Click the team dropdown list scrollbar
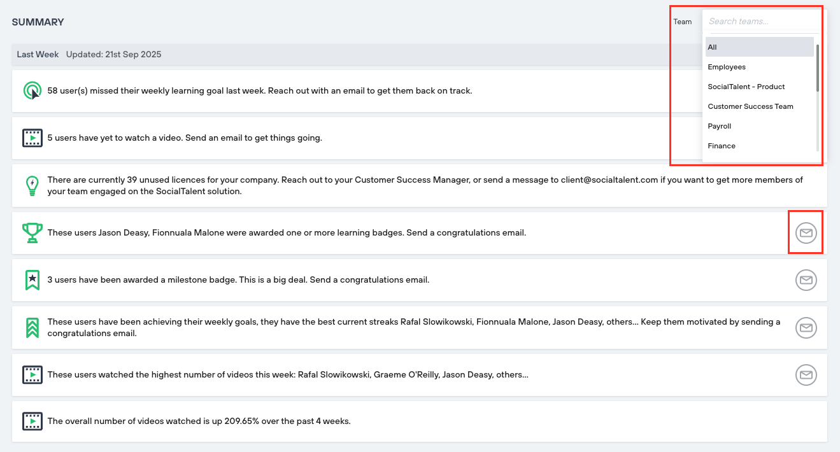 click(817, 70)
